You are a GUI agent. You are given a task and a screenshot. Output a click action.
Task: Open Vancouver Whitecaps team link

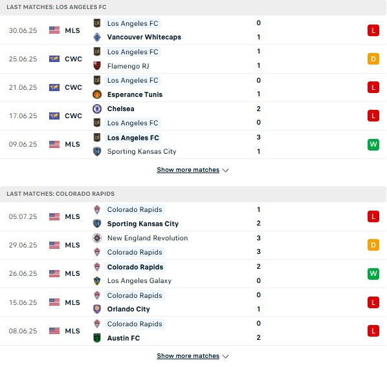point(144,37)
